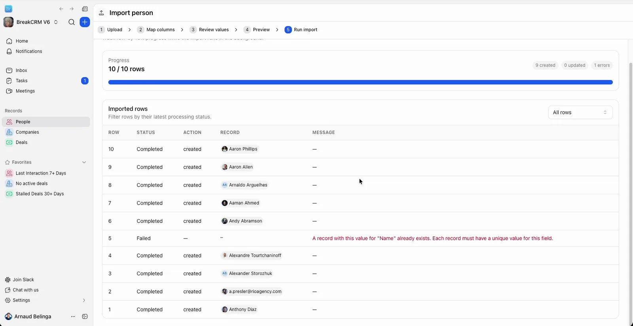Click Join Slack link
This screenshot has height=326, width=633.
(19, 280)
